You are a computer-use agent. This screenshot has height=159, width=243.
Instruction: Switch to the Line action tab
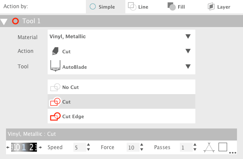138,7
